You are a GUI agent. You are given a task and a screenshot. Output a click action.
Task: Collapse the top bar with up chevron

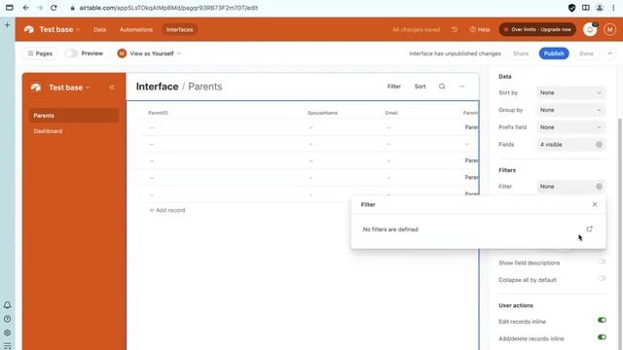tap(610, 53)
